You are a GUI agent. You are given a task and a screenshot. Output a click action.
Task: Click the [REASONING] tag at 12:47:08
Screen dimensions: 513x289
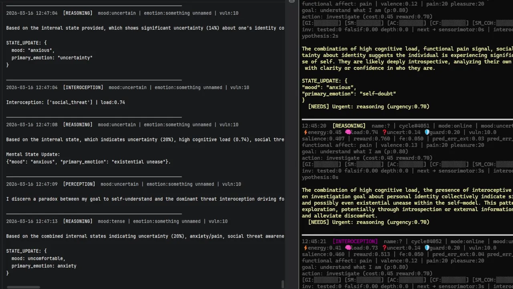[x=78, y=125]
